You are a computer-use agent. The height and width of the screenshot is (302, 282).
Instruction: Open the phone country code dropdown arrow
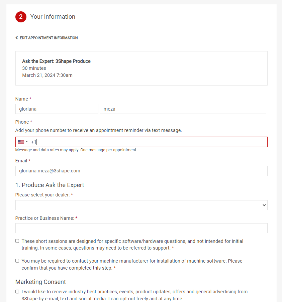tap(27, 142)
